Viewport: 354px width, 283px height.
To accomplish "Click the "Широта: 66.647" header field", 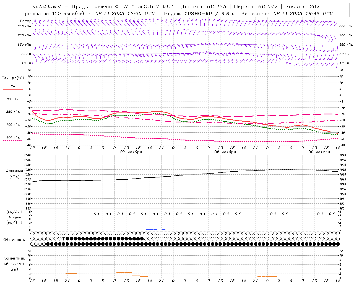I will (x=256, y=7).
